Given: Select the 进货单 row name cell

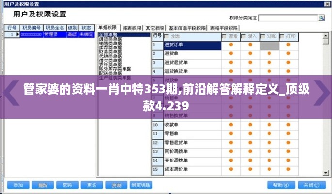Looking at the screenshot, I should click(x=192, y=55).
